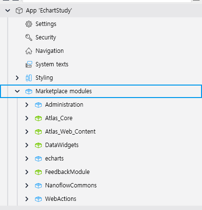Click the green Atlas_Core module icon
This screenshot has height=210, width=202.
click(38, 118)
